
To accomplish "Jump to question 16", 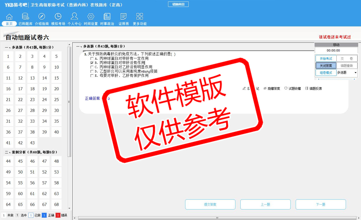I will pos(8,89).
